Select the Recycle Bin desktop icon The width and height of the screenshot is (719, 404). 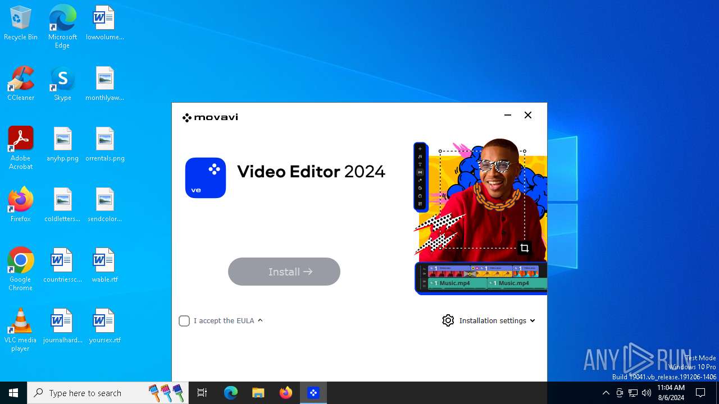[21, 24]
